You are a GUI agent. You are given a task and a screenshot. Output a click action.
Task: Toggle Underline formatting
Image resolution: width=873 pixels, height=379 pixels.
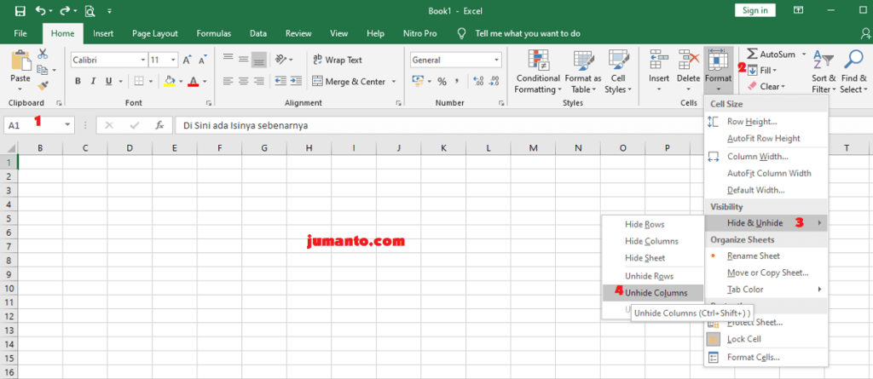click(108, 81)
